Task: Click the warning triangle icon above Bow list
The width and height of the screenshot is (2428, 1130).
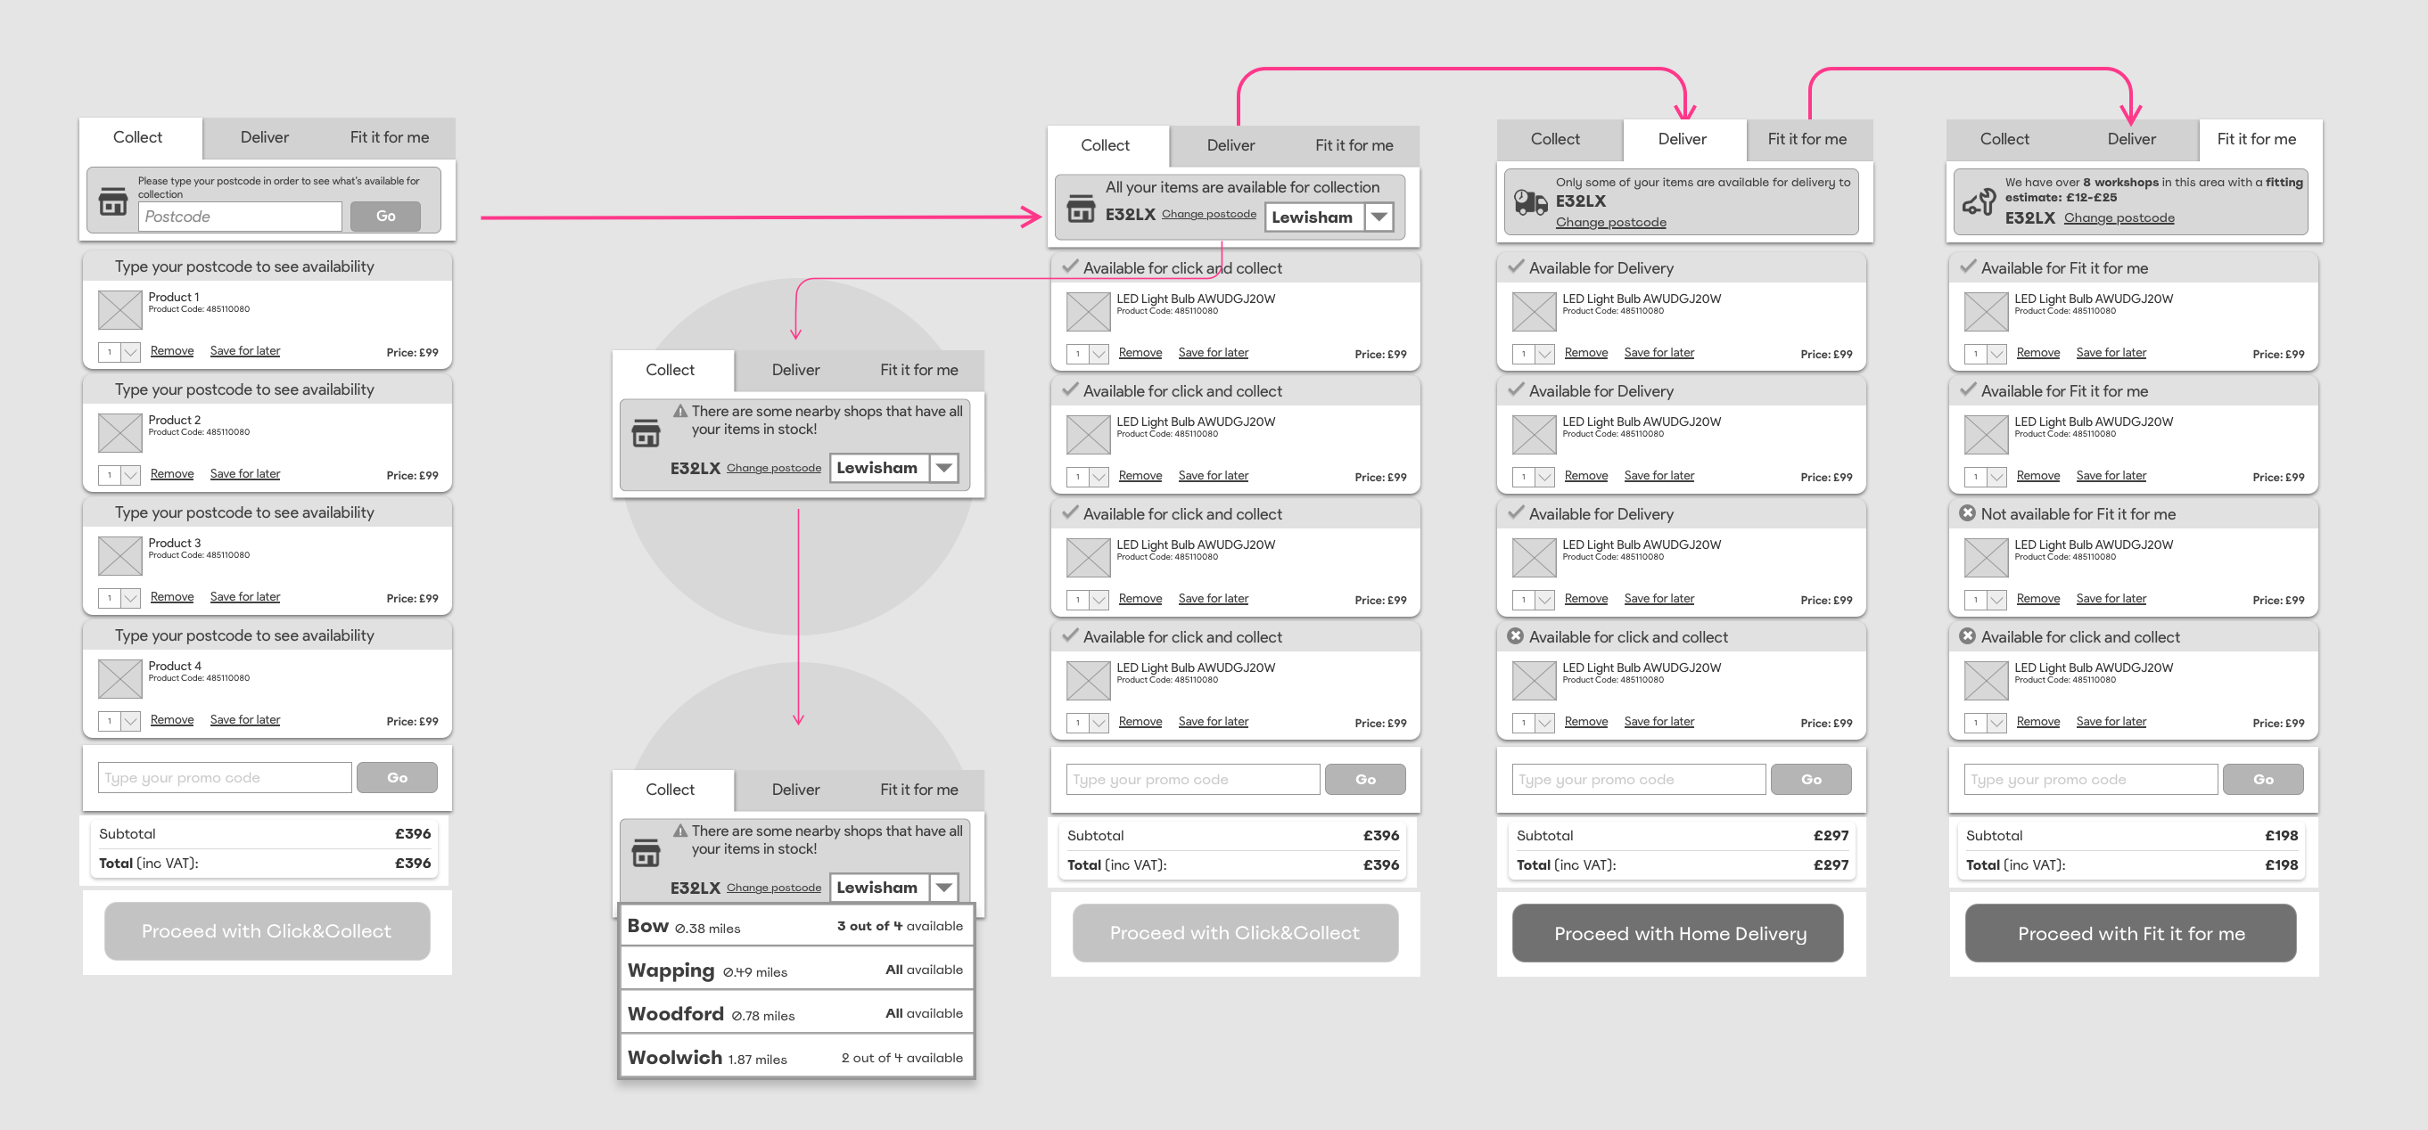Action: tap(679, 831)
